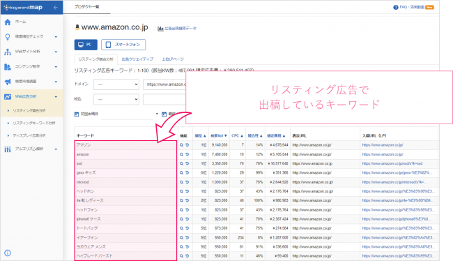Click the history icon in the ヘッドホン row
The height and width of the screenshot is (261, 453).
(187, 191)
